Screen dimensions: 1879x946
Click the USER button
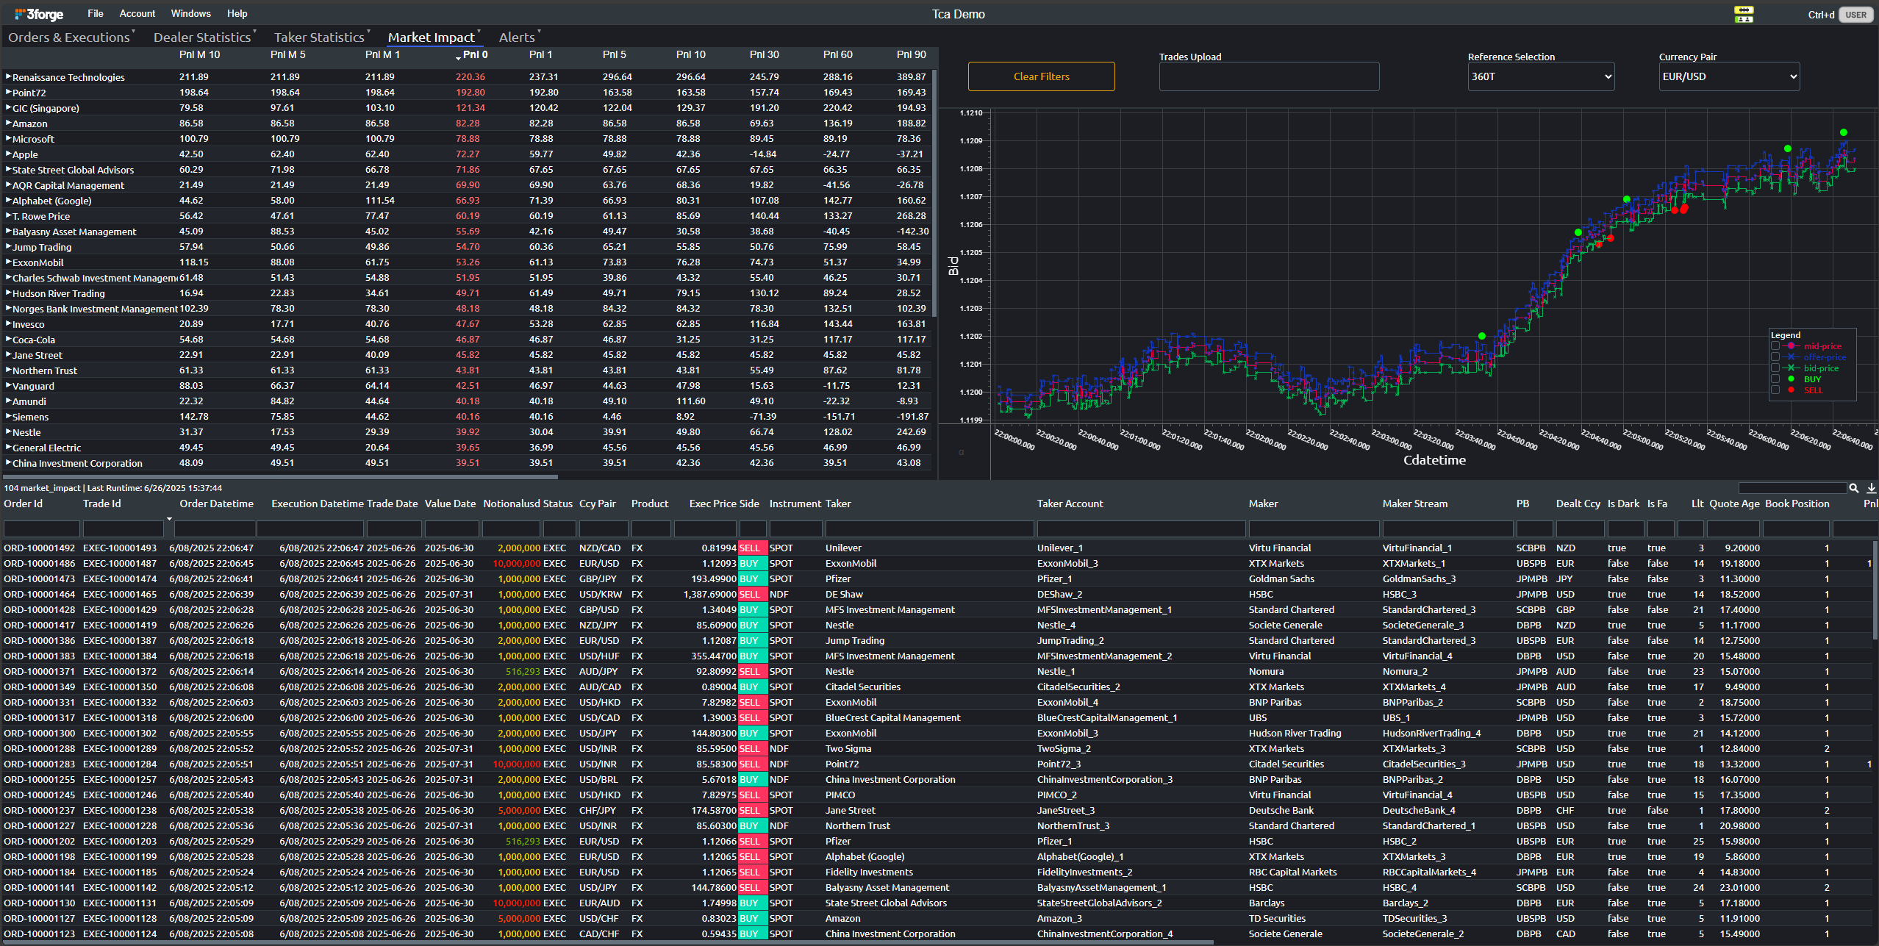point(1855,15)
